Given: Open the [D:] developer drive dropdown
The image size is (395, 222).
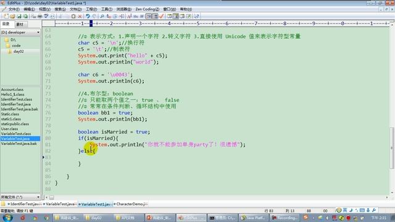Looking at the screenshot, I should point(20,32).
